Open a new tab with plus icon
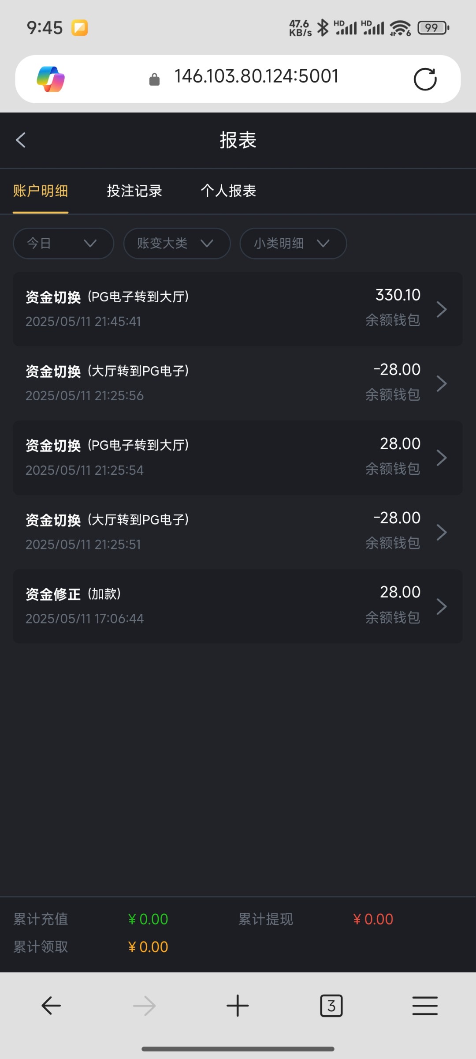476x1059 pixels. pos(238,1006)
